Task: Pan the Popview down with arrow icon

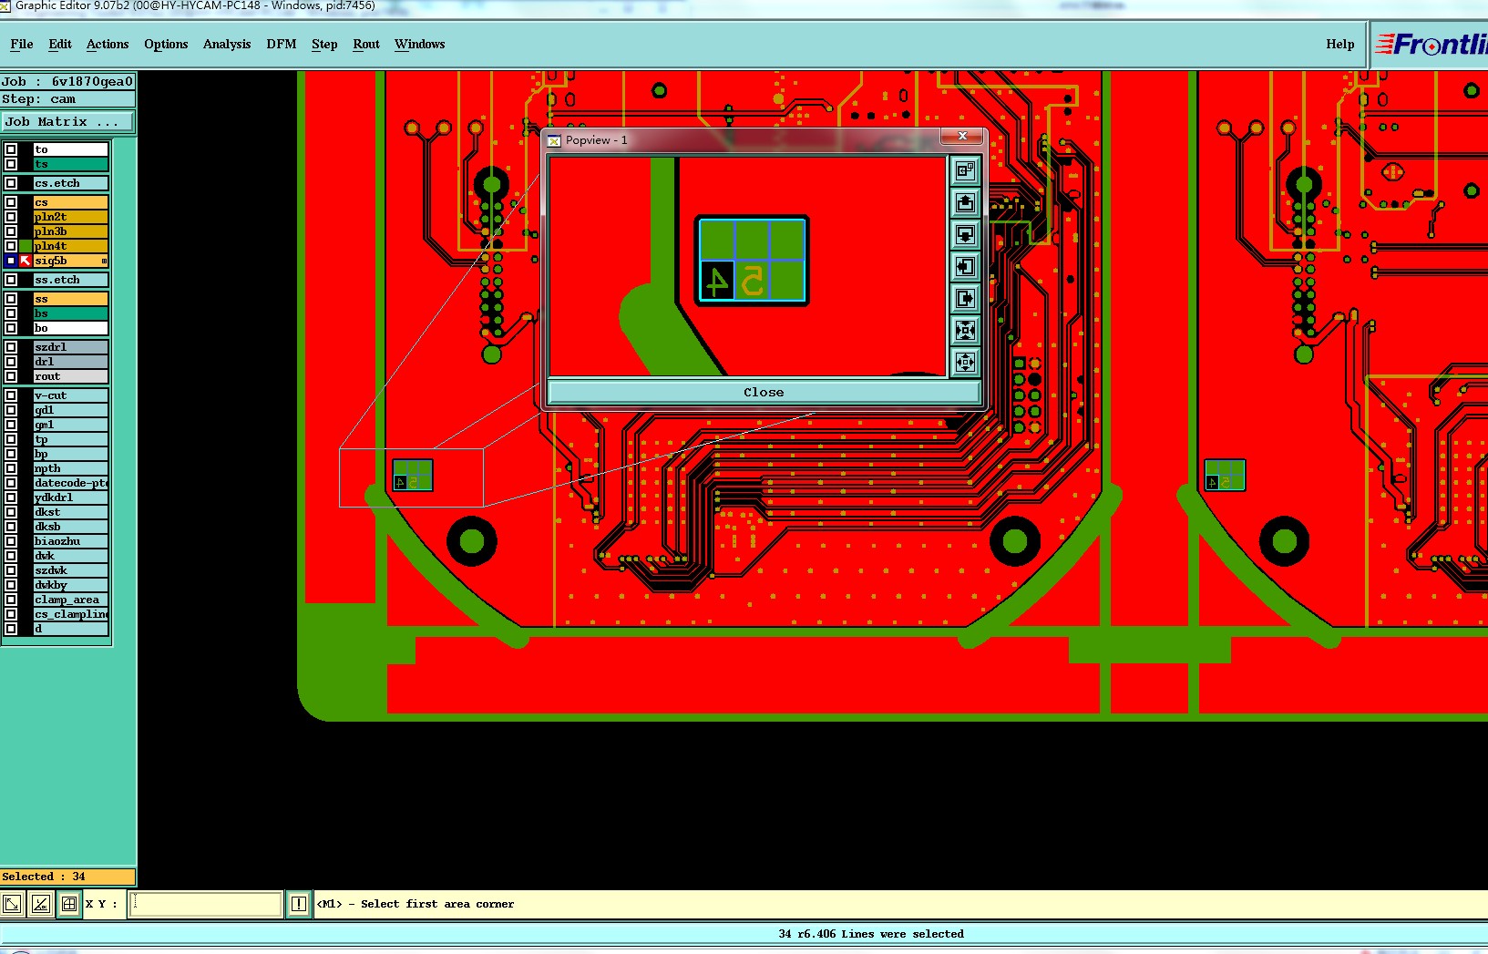Action: click(965, 234)
